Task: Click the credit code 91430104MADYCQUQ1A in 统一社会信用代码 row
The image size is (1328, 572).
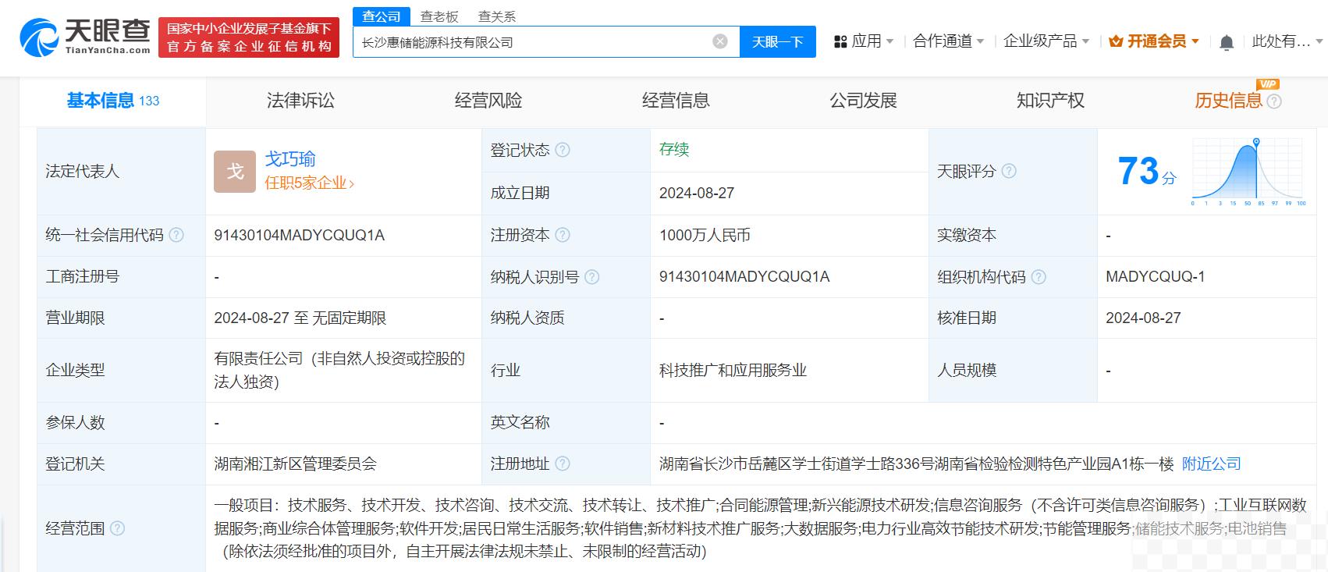Action: pos(300,235)
